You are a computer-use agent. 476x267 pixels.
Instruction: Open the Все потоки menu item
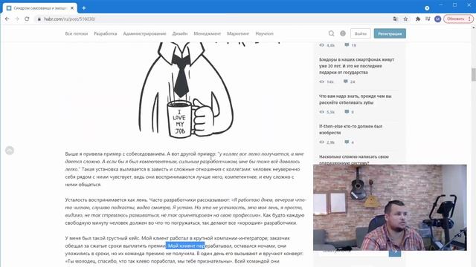(x=77, y=33)
